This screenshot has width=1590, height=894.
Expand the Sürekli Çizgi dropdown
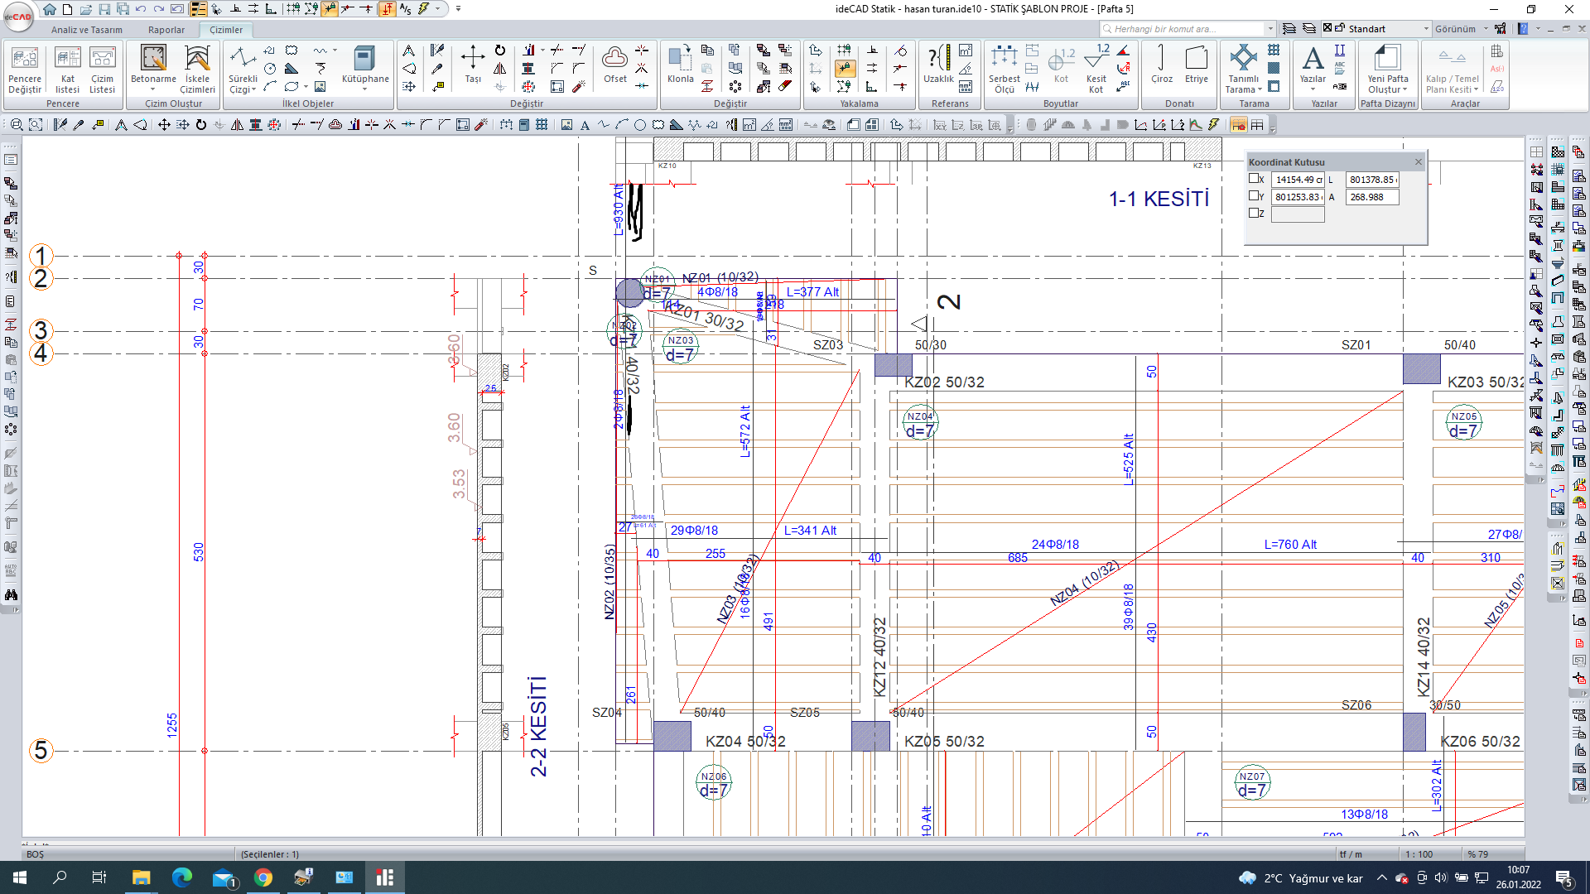254,89
